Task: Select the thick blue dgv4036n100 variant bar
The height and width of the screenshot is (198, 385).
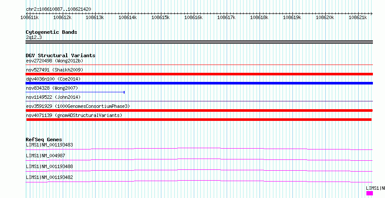Action: (199, 83)
